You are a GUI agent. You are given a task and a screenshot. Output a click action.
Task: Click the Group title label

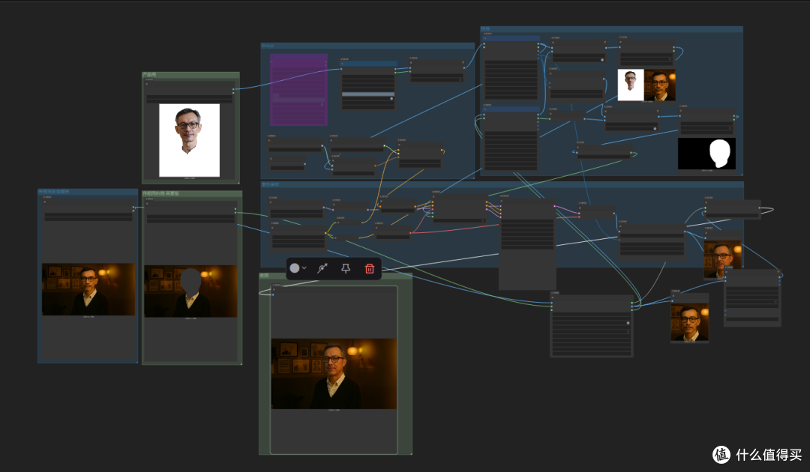[268, 46]
